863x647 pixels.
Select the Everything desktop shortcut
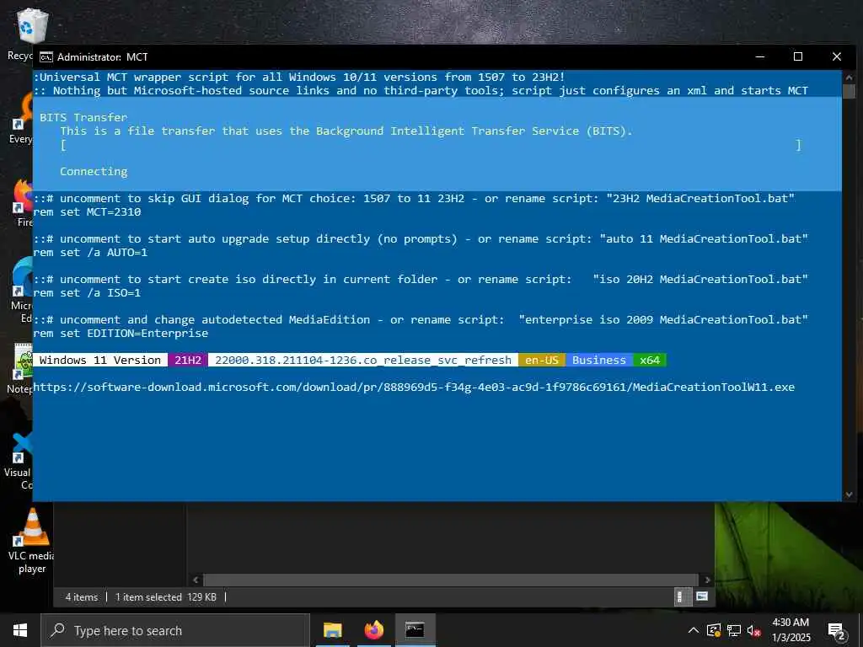pyautogui.click(x=21, y=116)
